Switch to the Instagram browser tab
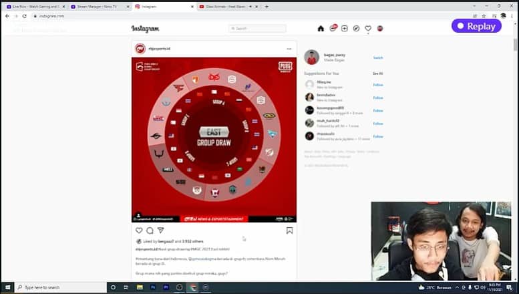Screen dimensions: 519x294 point(164,7)
